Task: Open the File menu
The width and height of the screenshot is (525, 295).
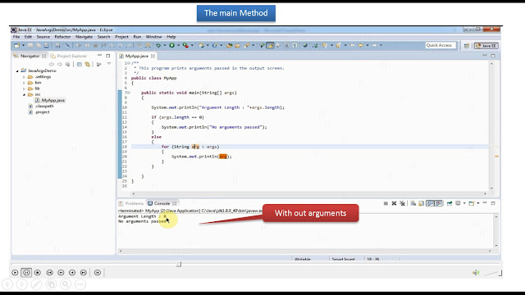Action: pos(16,37)
